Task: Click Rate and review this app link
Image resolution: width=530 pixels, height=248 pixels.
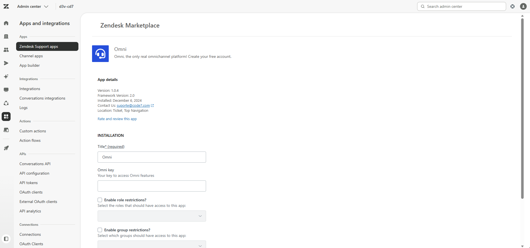Action: click(117, 119)
